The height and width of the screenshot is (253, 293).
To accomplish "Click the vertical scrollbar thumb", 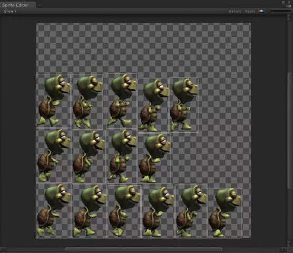I will point(289,130).
